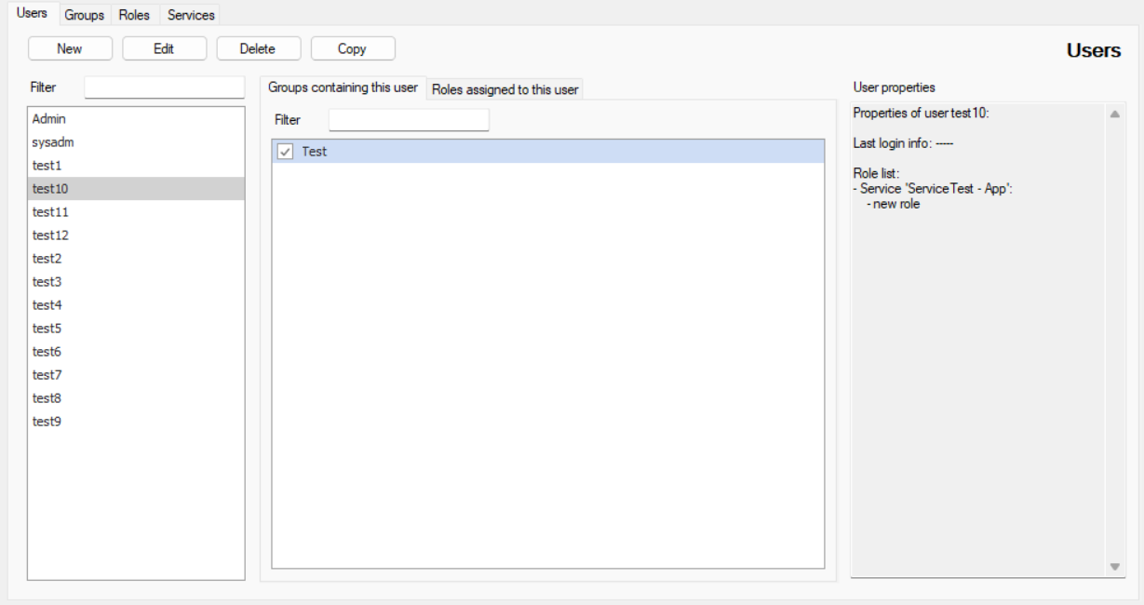Click the user properties scroll down arrow

[1114, 566]
